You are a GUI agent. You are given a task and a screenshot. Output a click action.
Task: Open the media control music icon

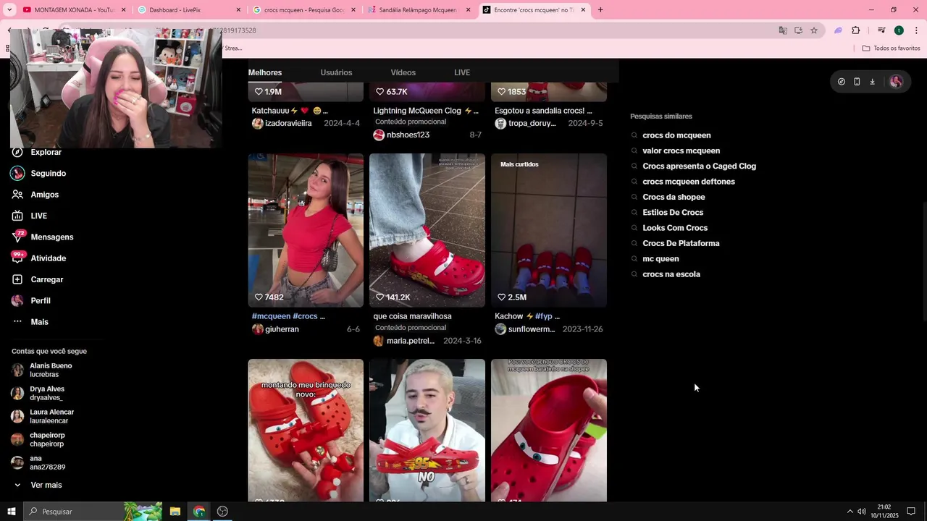881,30
